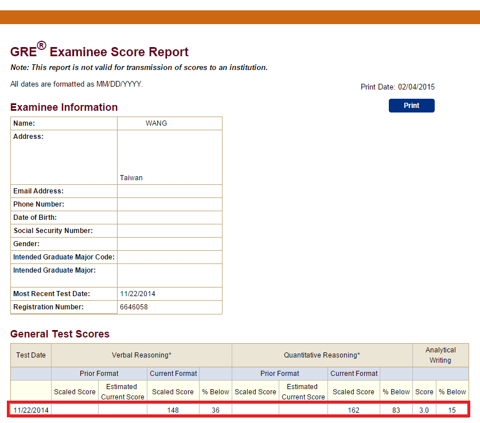Click 'Current Format' under Verbal Reasoning
Viewport: 480px width, 423px height.
173,374
